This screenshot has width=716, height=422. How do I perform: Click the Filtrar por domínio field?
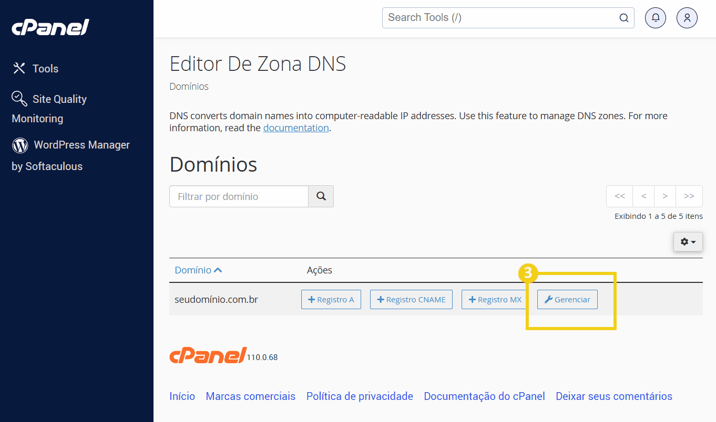pos(239,196)
